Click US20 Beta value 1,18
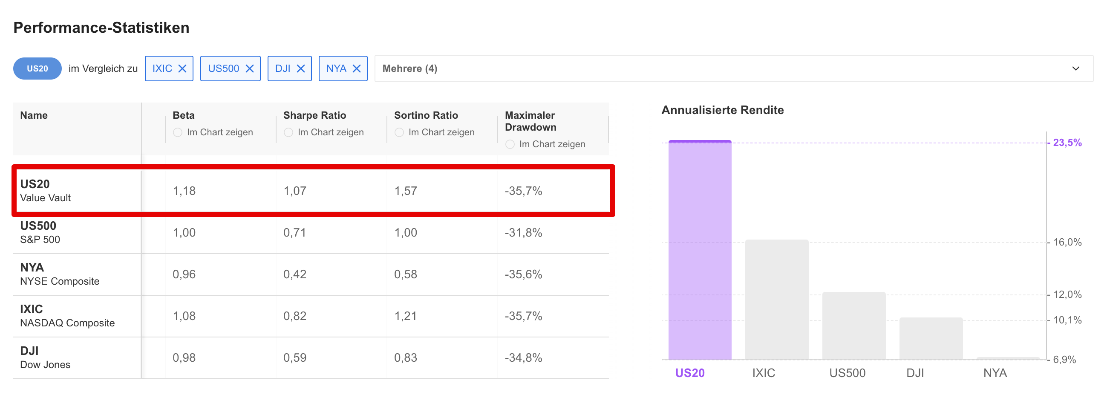 coord(184,191)
